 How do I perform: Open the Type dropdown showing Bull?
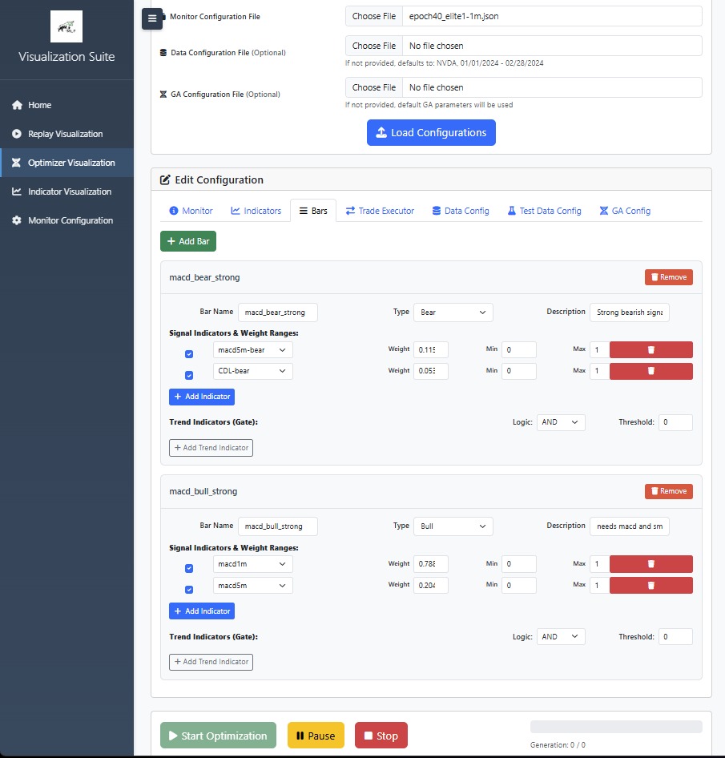coord(453,526)
